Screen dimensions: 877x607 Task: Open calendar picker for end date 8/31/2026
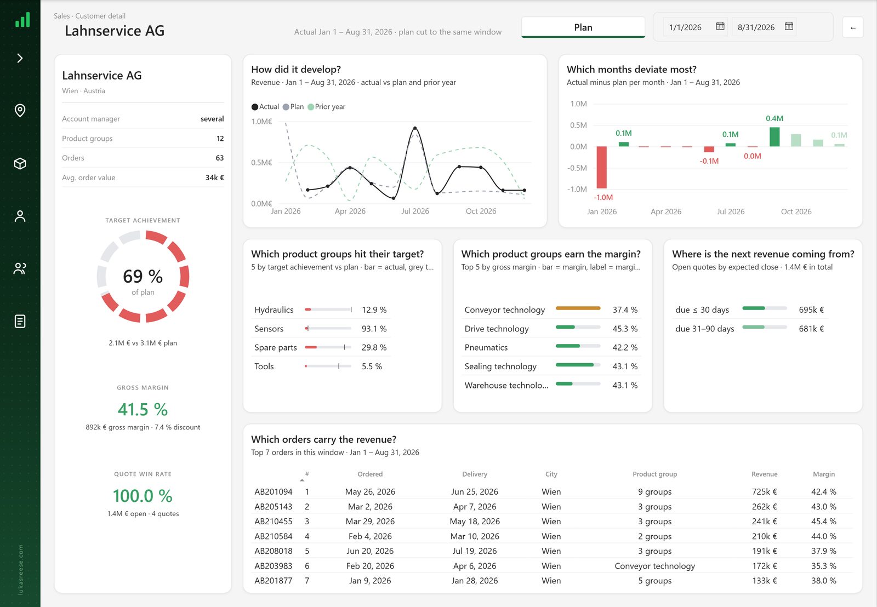789,26
